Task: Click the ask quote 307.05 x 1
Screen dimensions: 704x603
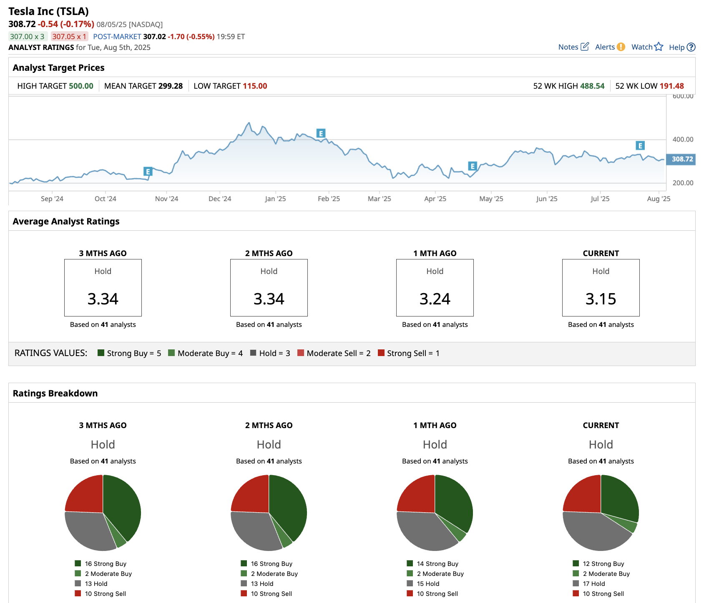Action: 69,36
